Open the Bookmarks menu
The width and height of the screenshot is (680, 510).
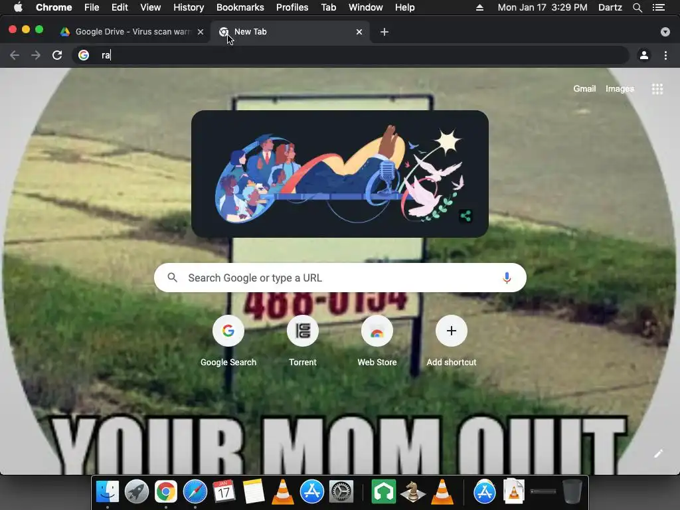pos(240,7)
